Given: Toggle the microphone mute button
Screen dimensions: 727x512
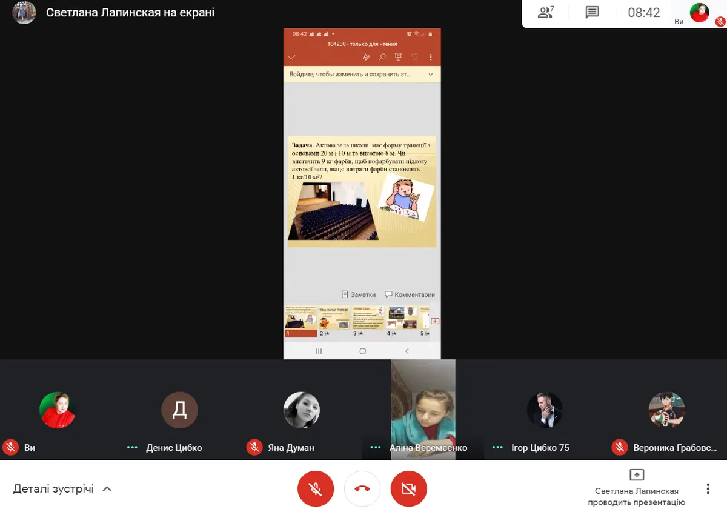Looking at the screenshot, I should point(316,488).
